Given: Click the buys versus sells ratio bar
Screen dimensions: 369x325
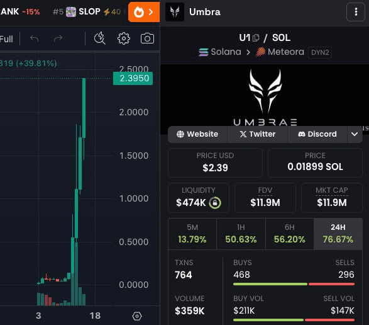Looking at the screenshot, I should pyautogui.click(x=294, y=284).
